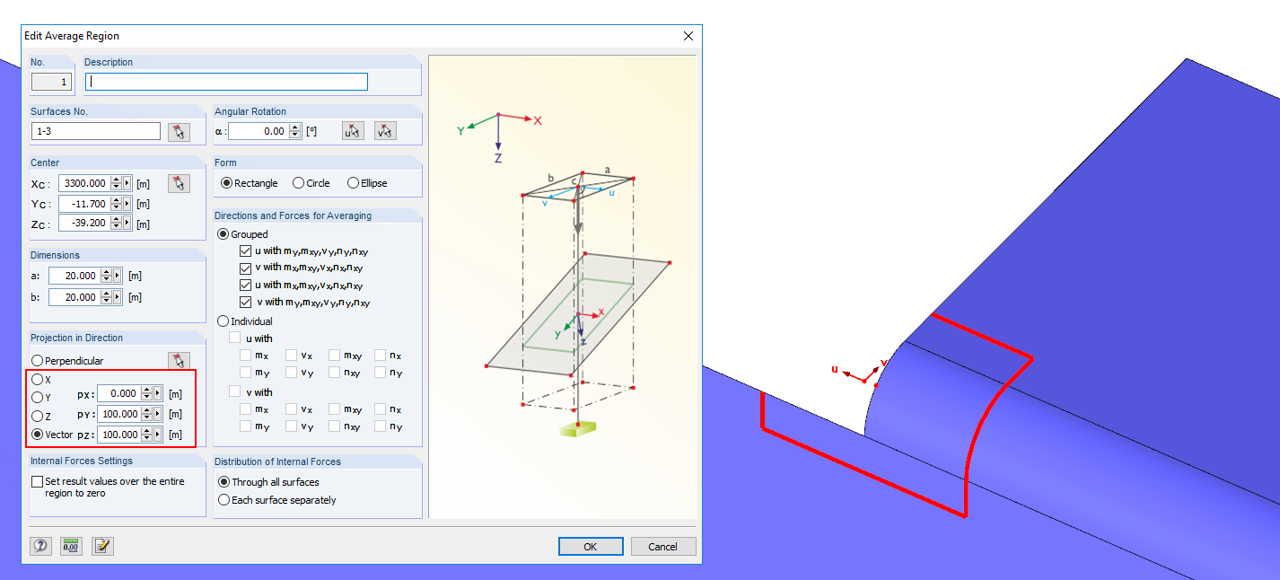The width and height of the screenshot is (1280, 580).
Task: Increase angular rotation α with spinner arrow
Action: pos(295,126)
